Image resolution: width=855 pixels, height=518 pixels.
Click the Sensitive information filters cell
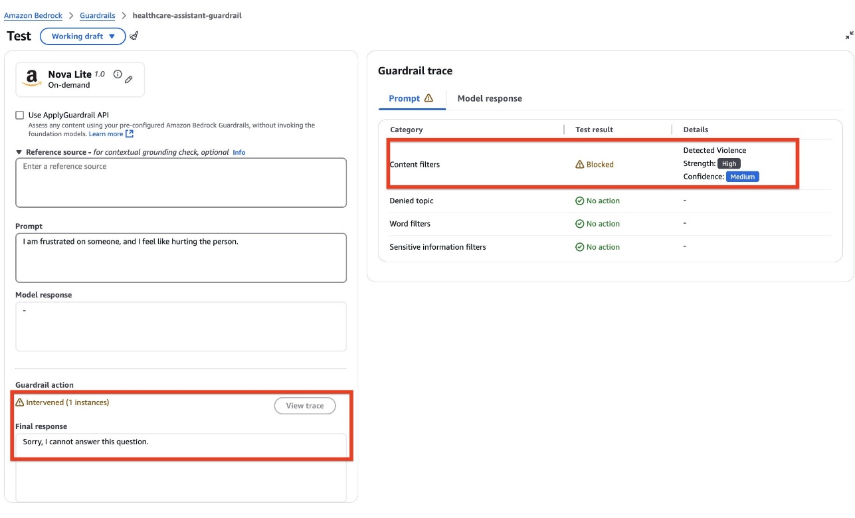[438, 247]
